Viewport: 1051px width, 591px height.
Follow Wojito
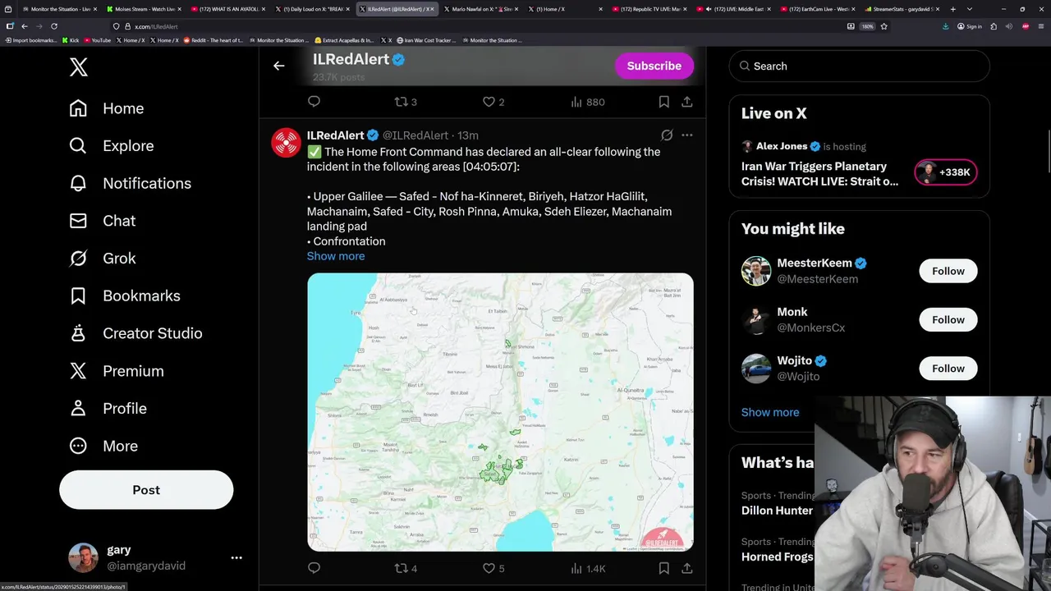[x=948, y=369]
